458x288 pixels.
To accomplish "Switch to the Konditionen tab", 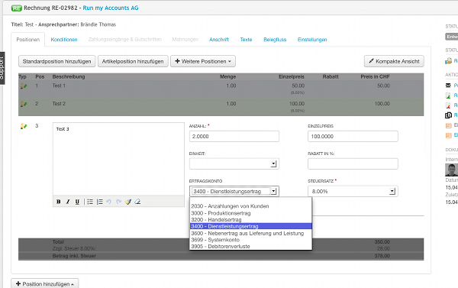I will tap(64, 40).
